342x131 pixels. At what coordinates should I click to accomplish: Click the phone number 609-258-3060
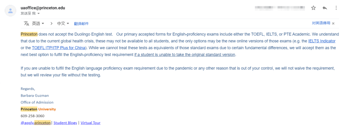[33, 116]
